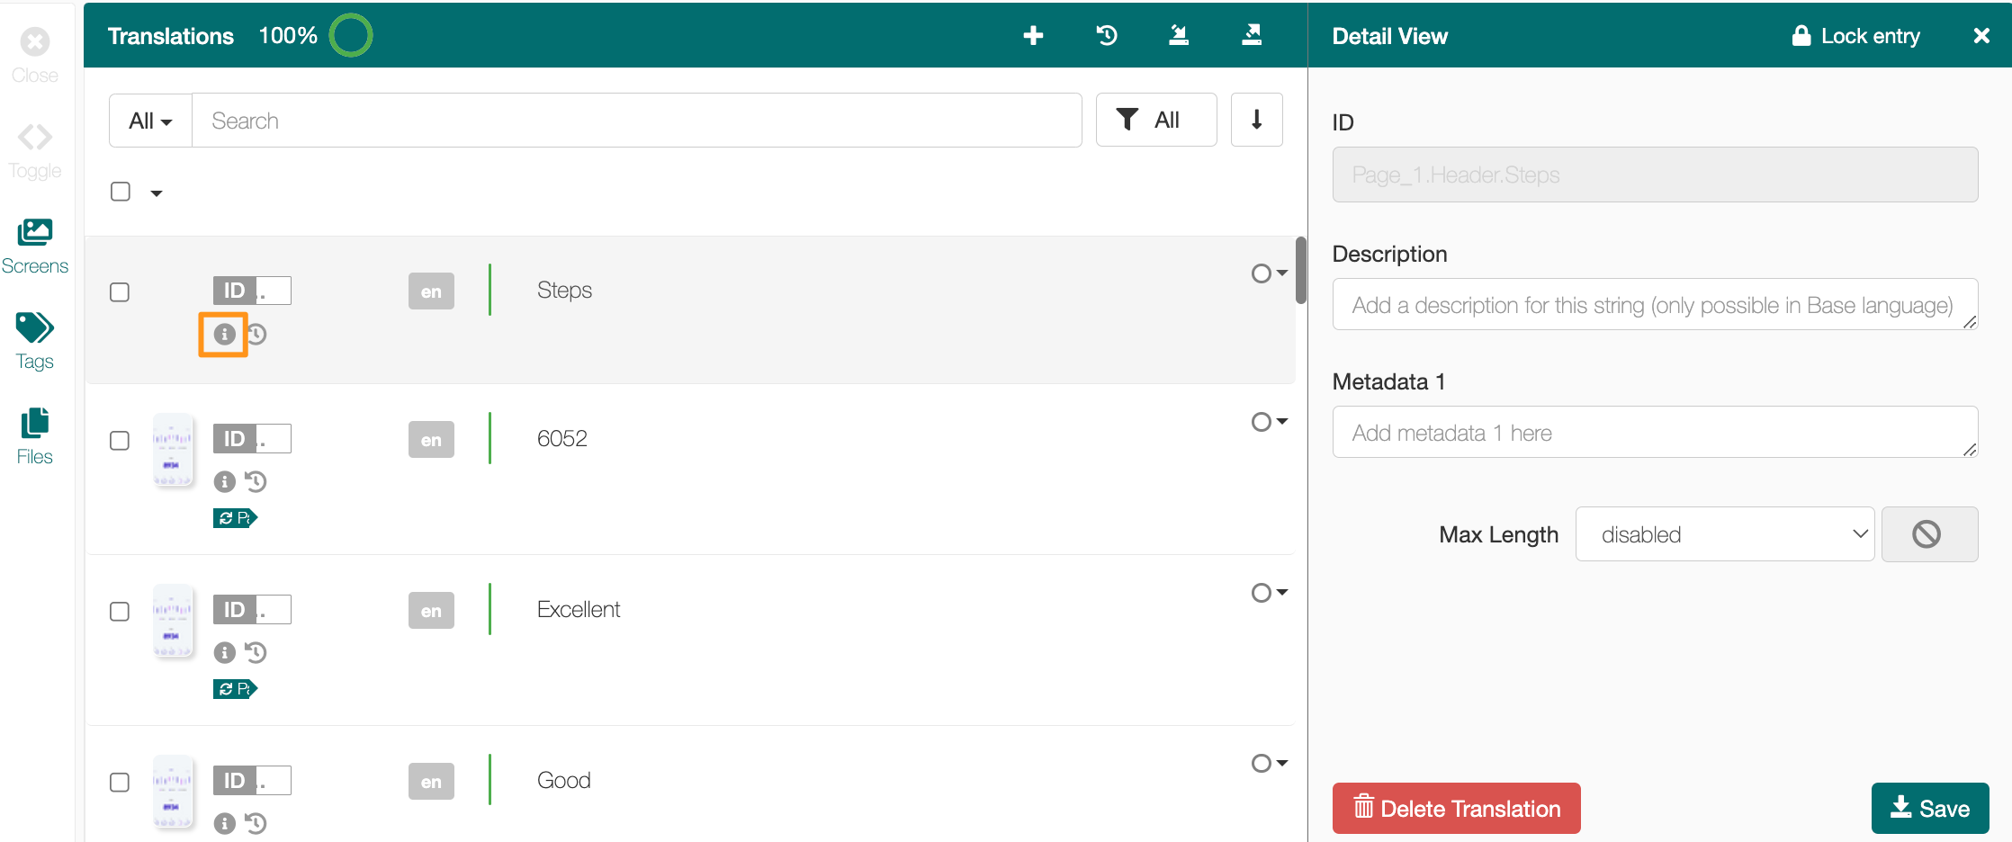The image size is (2012, 842).
Task: Tick the select-all checkbox
Action: 121,192
